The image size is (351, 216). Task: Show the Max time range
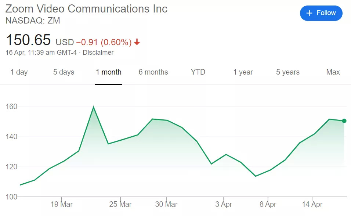click(333, 72)
